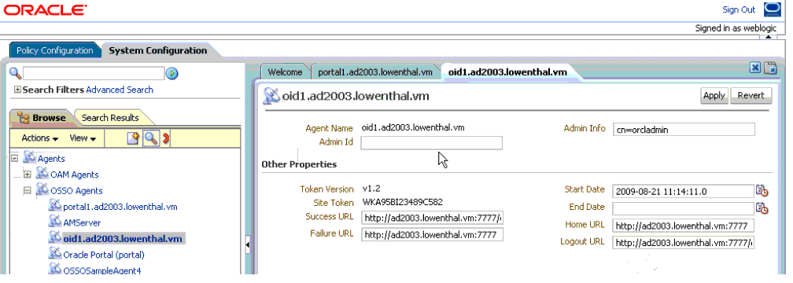Select the oid1.ad2003.lowenthal.vm tab
Screen dimensions: 793x283
[507, 72]
